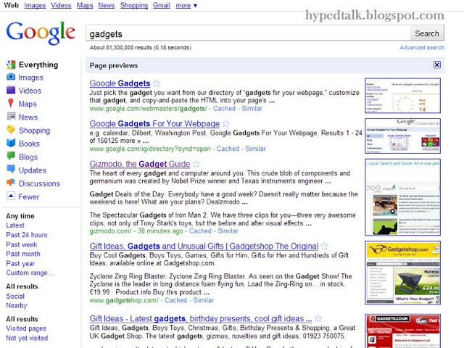Click the Updates blue bubble icon
The image size is (464, 348).
pyautogui.click(x=11, y=169)
